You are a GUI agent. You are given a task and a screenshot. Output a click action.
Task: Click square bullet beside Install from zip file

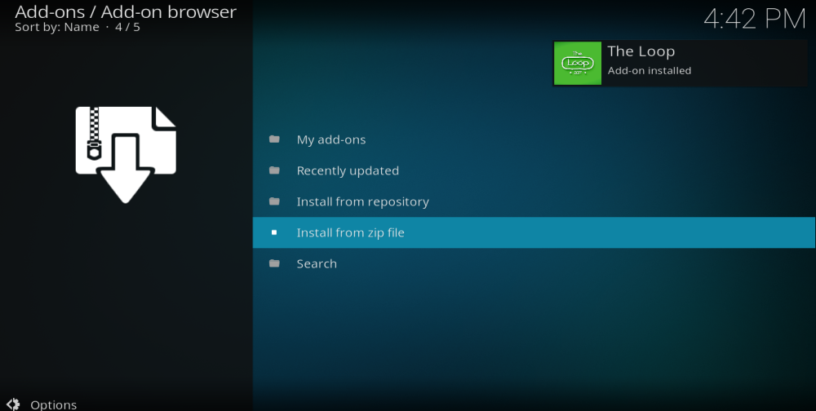point(274,232)
